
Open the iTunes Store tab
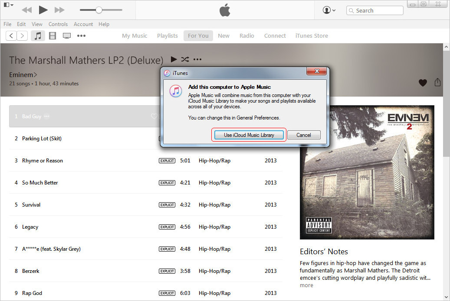click(312, 36)
